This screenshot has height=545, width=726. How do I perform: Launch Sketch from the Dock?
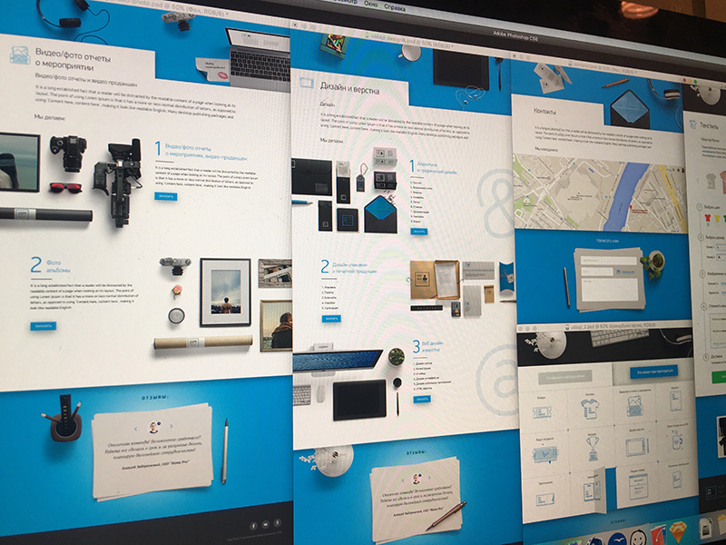(x=677, y=533)
